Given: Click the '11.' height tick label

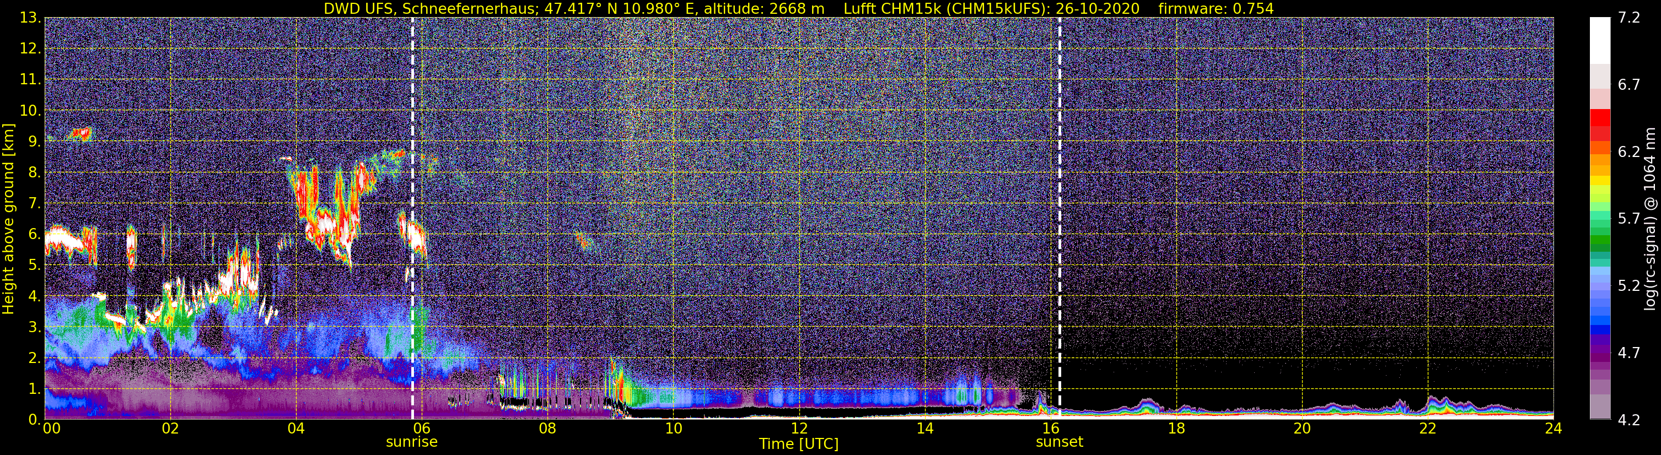Looking at the screenshot, I should 31,80.
